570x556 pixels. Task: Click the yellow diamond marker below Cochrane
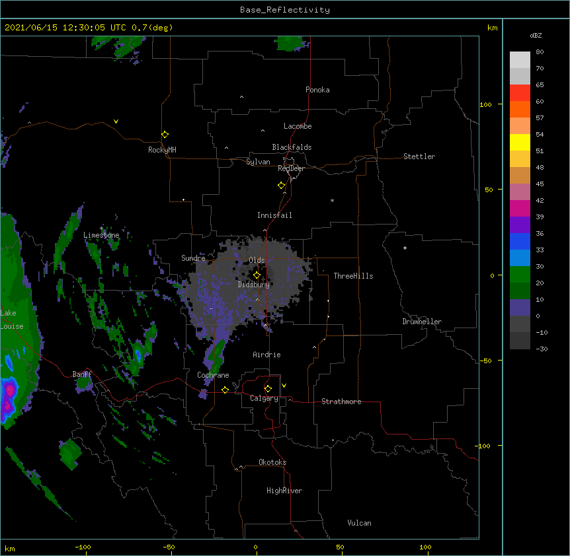225,390
